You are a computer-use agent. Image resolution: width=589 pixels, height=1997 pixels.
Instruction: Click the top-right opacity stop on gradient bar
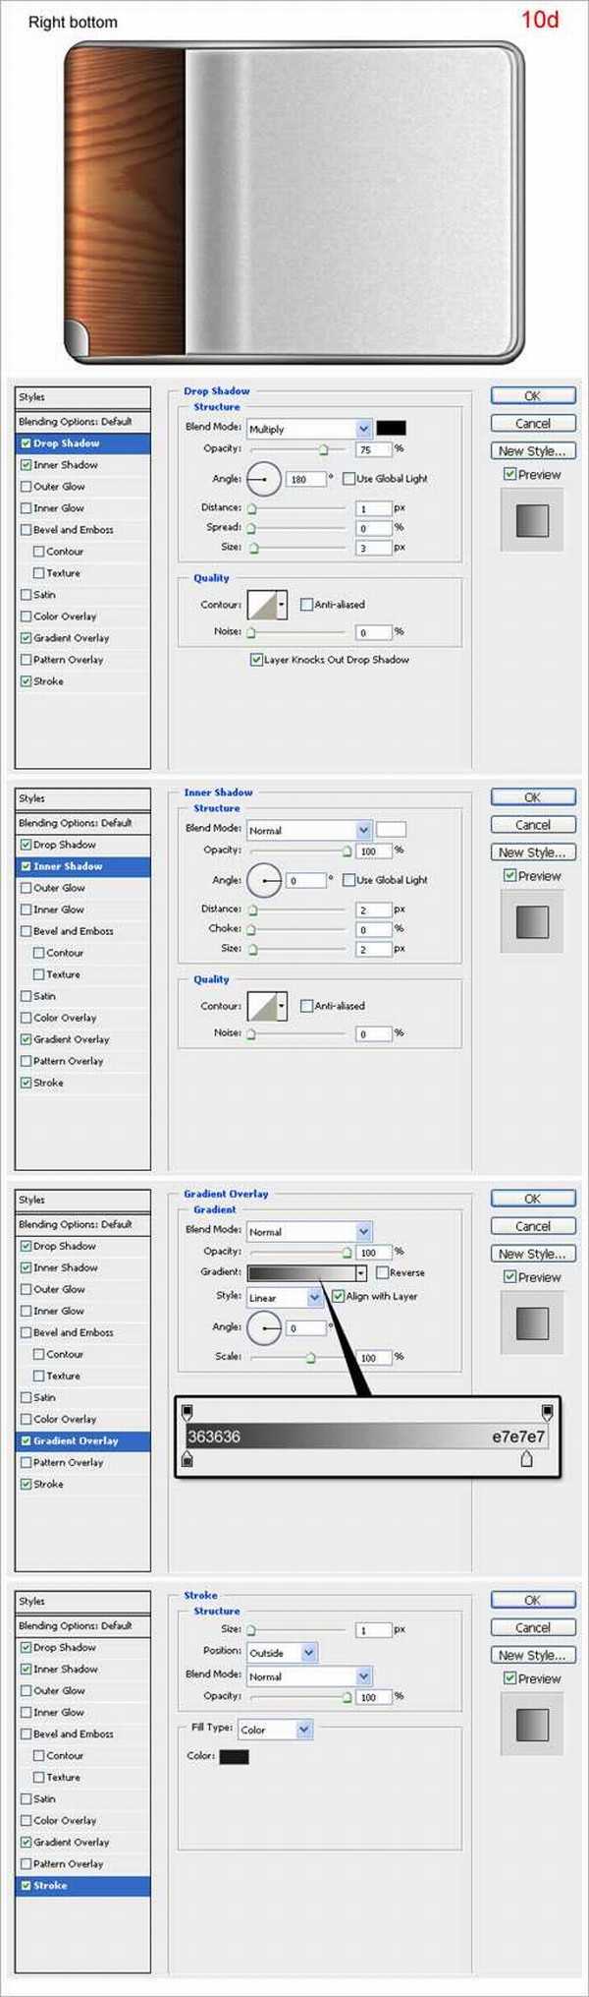(x=547, y=1412)
